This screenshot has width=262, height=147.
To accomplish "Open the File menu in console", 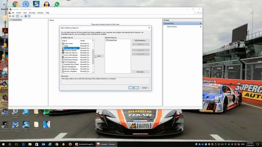I will click(x=13, y=13).
